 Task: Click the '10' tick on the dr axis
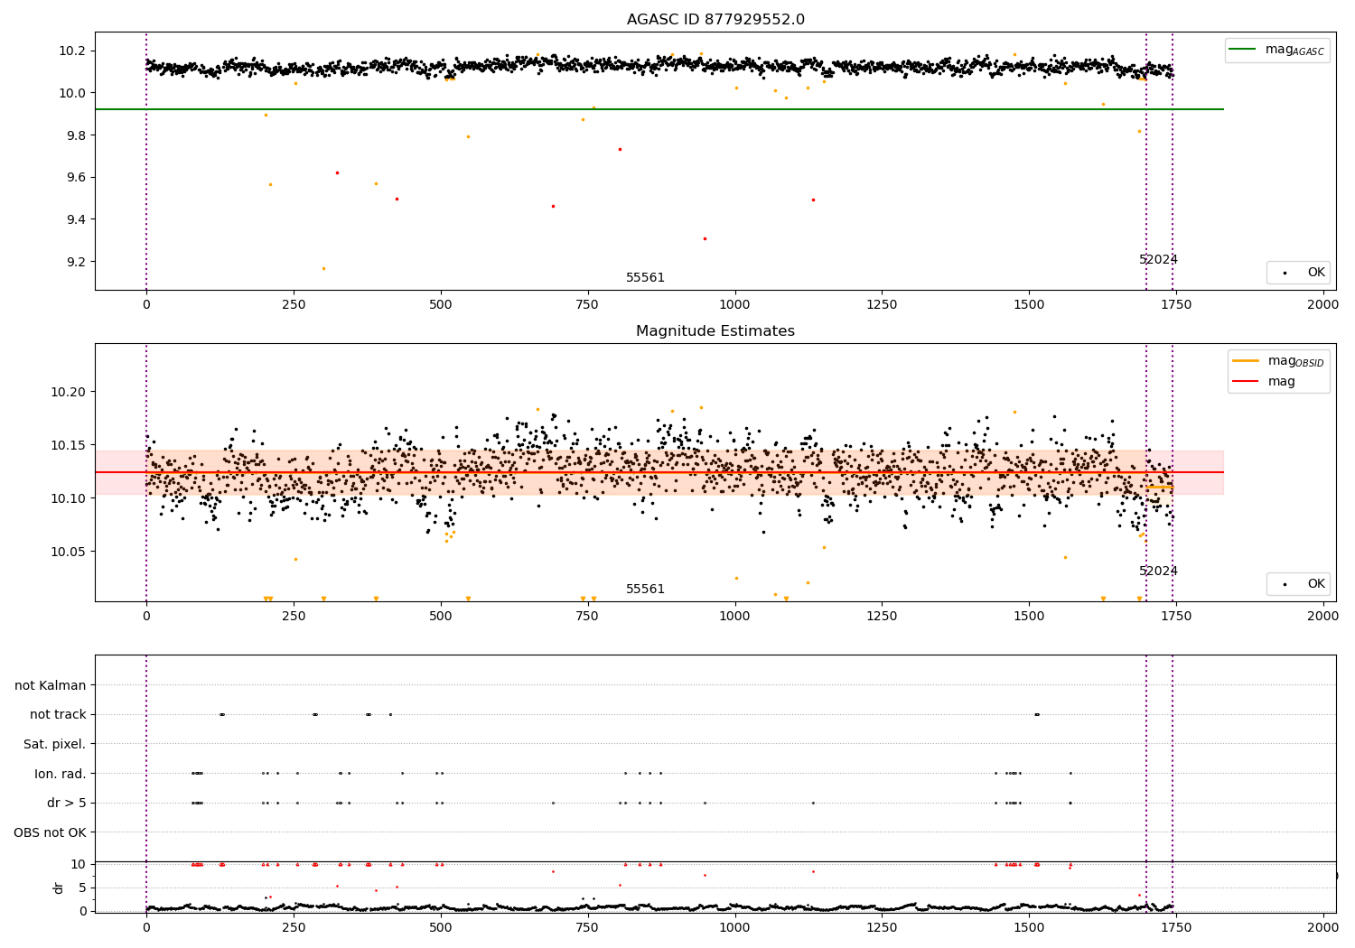click(x=79, y=864)
